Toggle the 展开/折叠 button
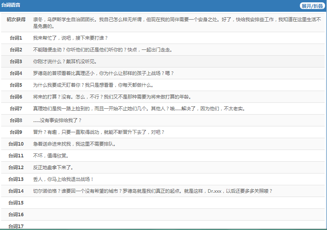This screenshot has height=230, width=327. pyautogui.click(x=312, y=6)
